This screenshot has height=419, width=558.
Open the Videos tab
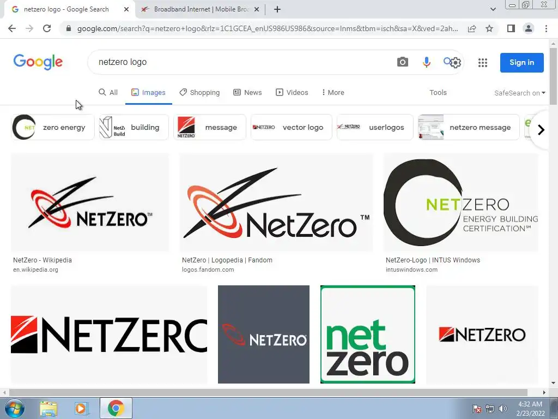292,92
